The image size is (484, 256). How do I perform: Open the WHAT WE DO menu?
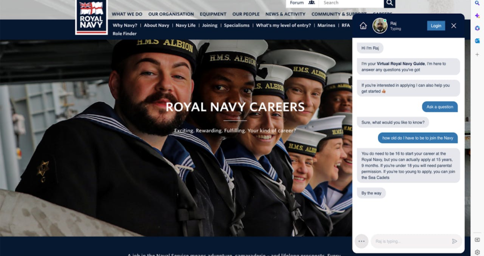coord(127,14)
